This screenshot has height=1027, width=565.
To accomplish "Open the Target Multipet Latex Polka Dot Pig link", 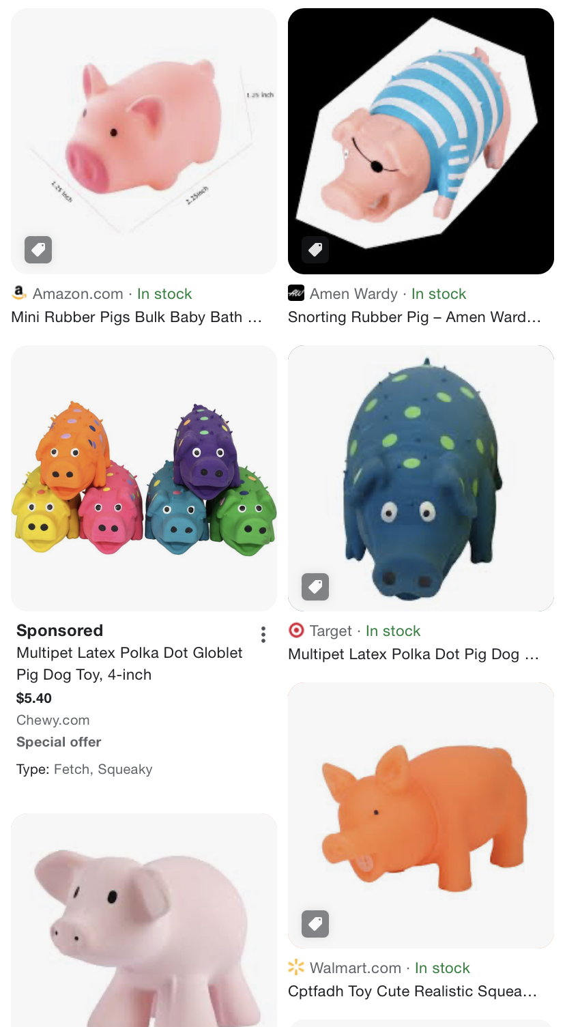I will tap(414, 654).
